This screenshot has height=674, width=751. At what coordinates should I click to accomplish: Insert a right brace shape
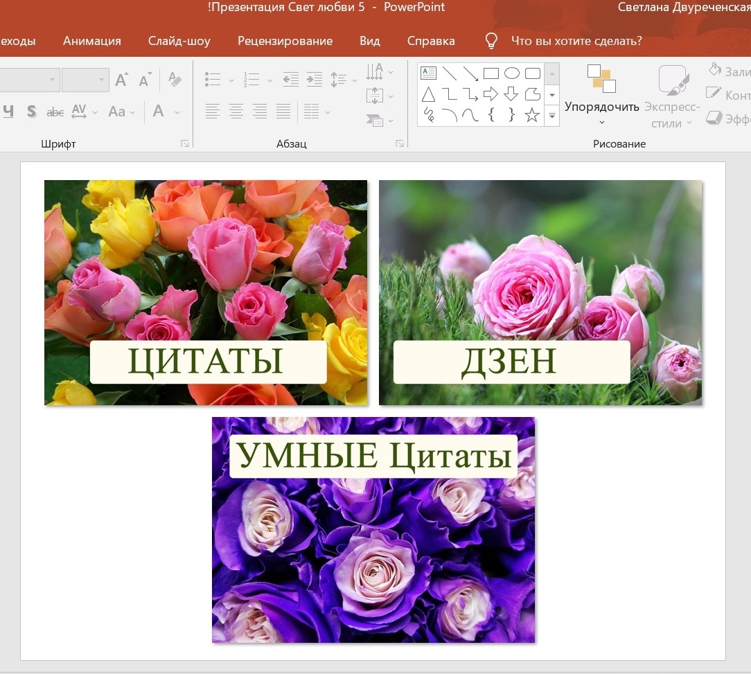point(512,115)
